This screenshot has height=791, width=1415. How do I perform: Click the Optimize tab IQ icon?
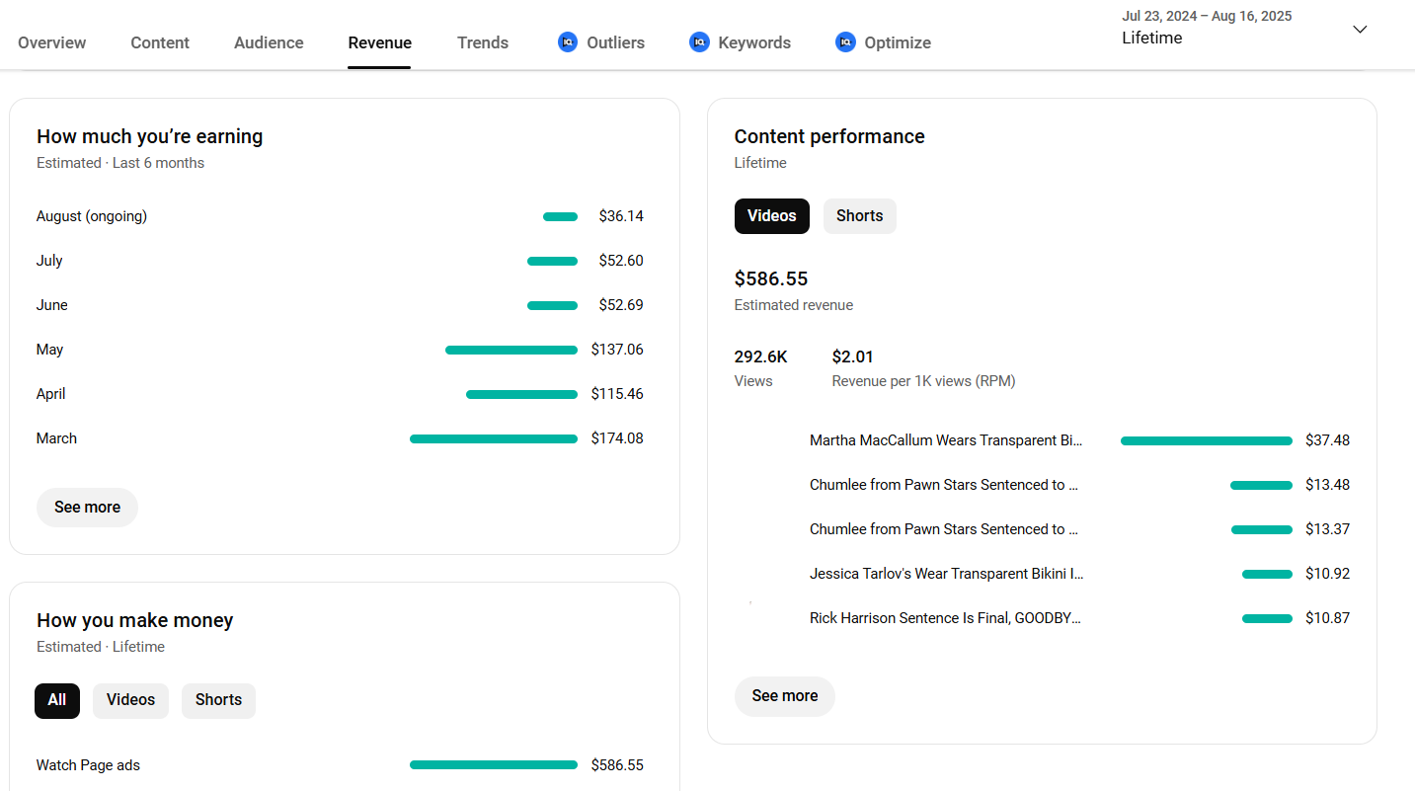pyautogui.click(x=845, y=42)
